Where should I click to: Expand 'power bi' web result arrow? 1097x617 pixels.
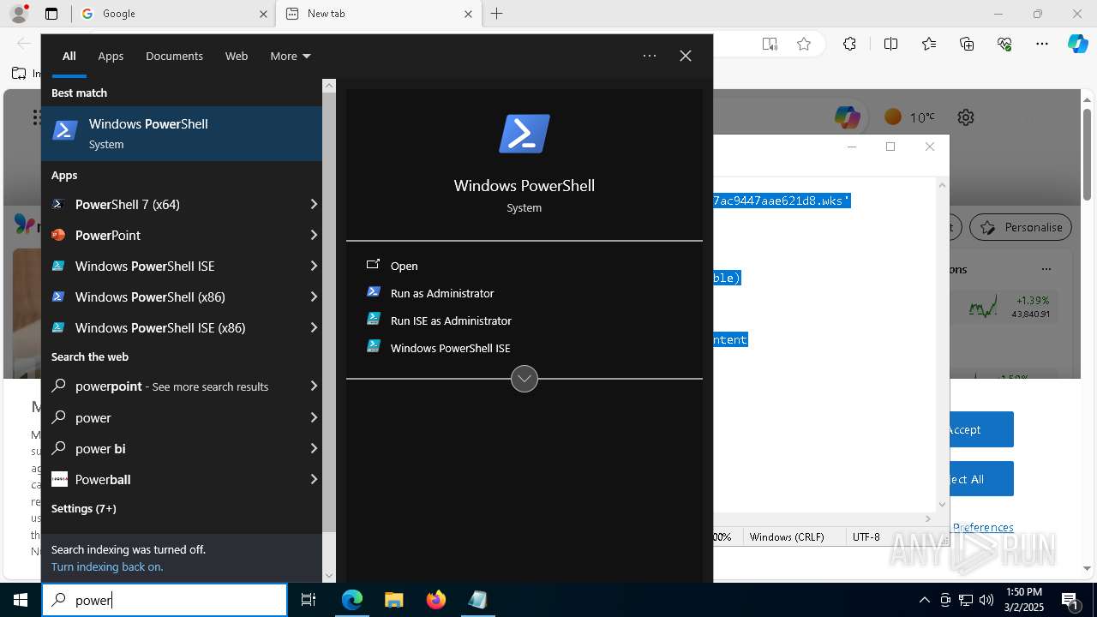(314, 448)
